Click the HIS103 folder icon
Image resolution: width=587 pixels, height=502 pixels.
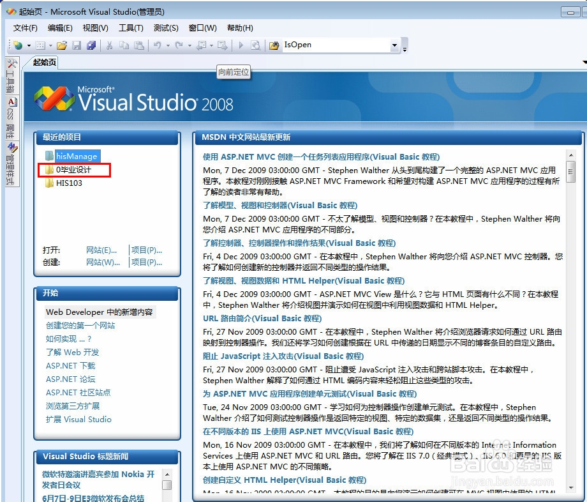pyautogui.click(x=49, y=183)
